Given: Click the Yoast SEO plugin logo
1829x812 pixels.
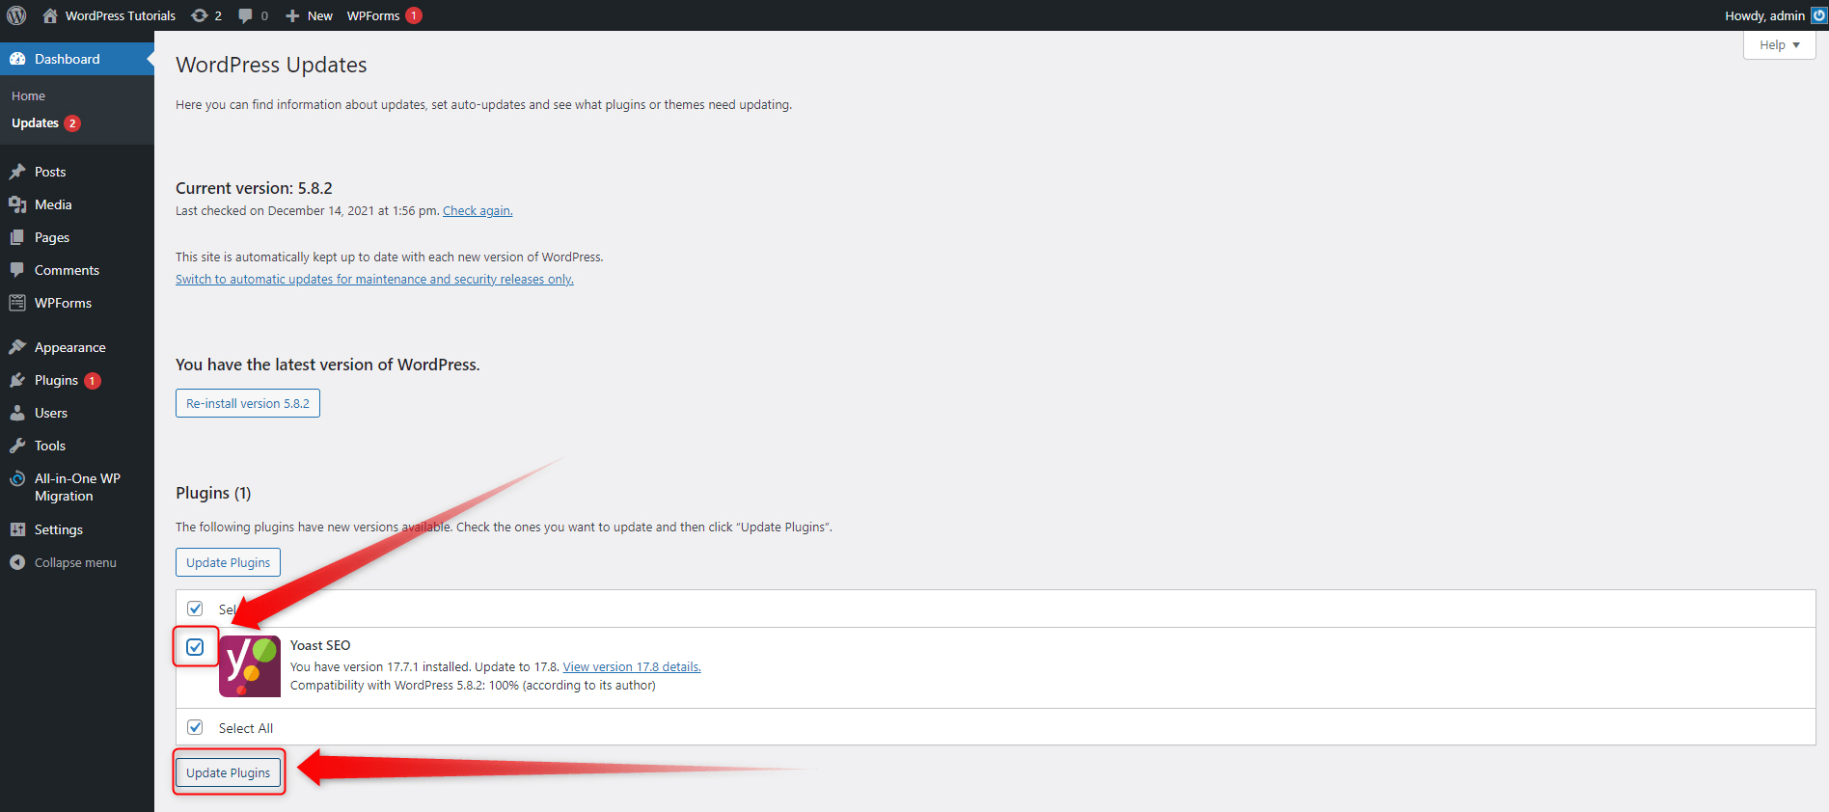Looking at the screenshot, I should coord(250,666).
